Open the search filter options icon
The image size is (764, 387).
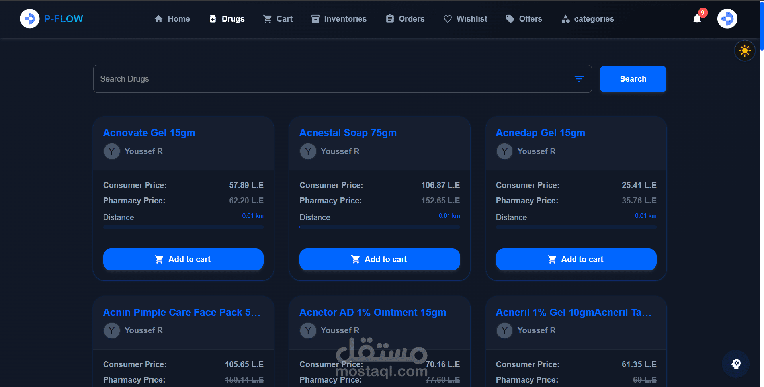[579, 79]
